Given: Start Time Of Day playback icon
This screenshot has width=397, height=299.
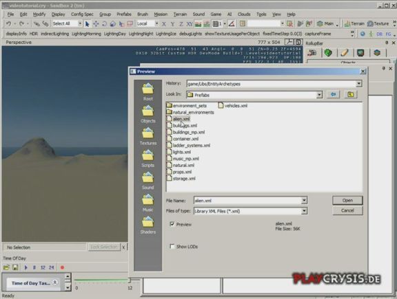Looking at the screenshot, I should click(x=26, y=267).
